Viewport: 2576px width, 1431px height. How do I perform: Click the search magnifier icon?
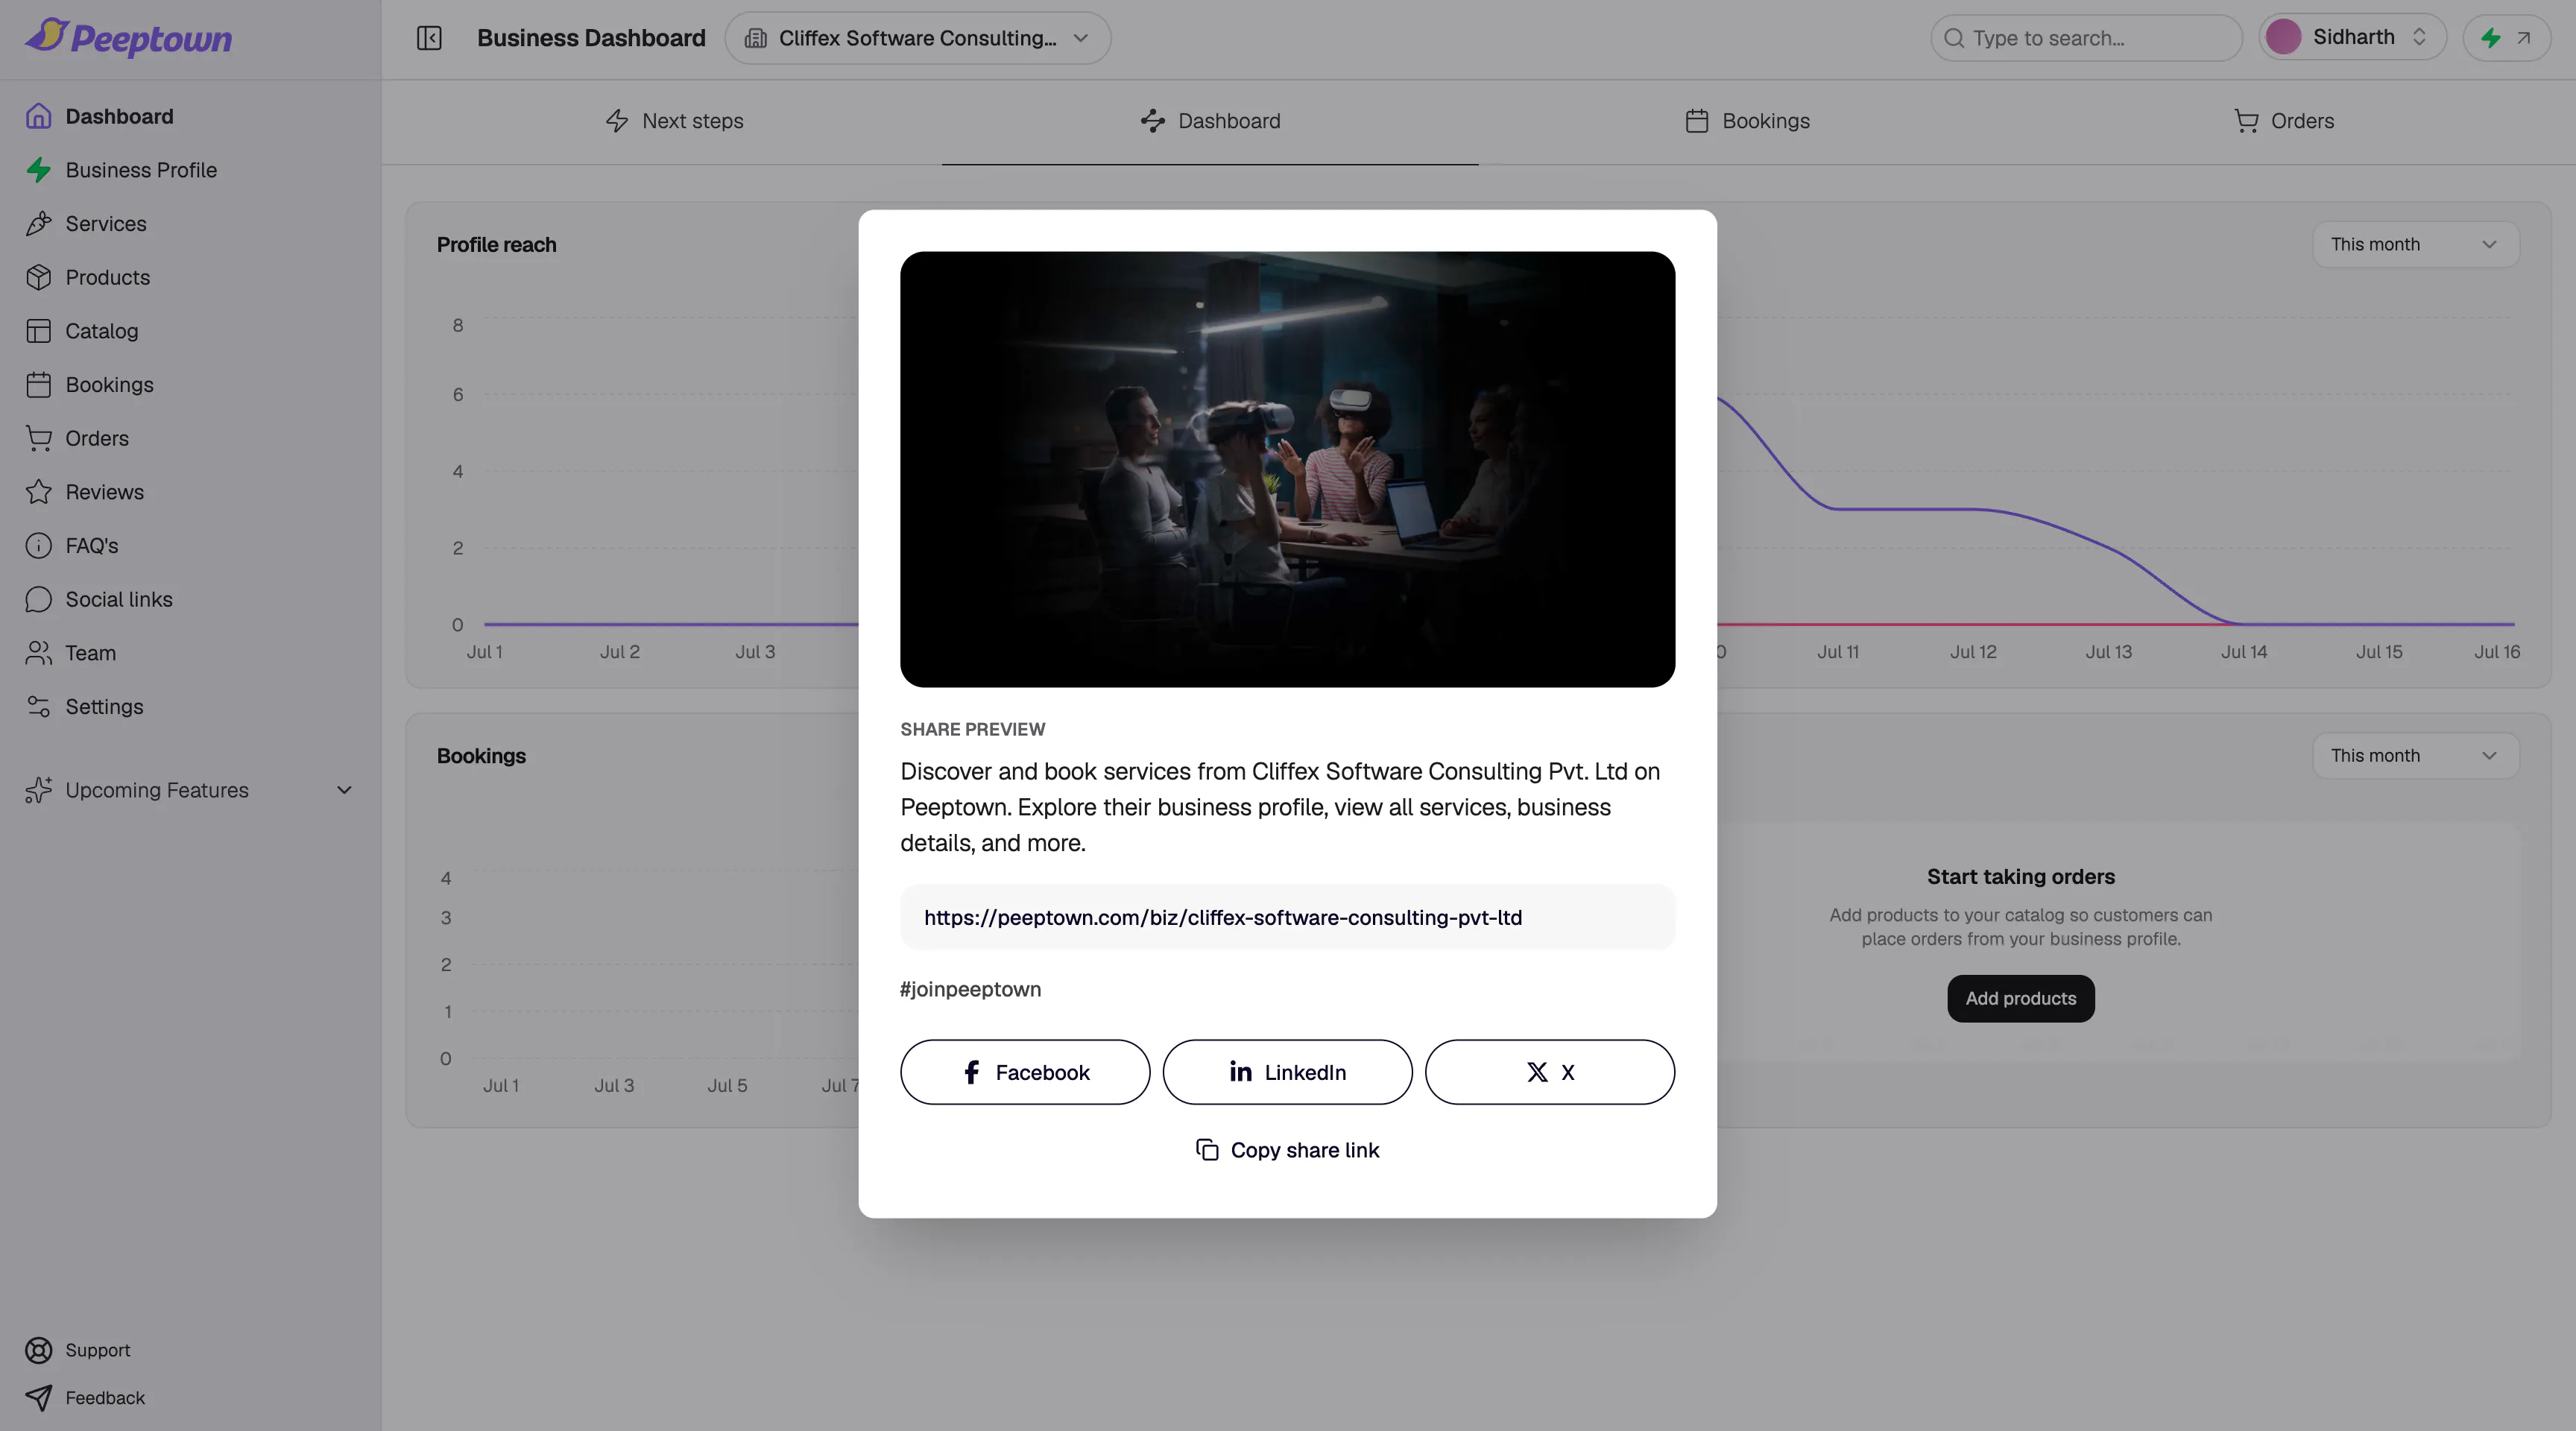1953,38
